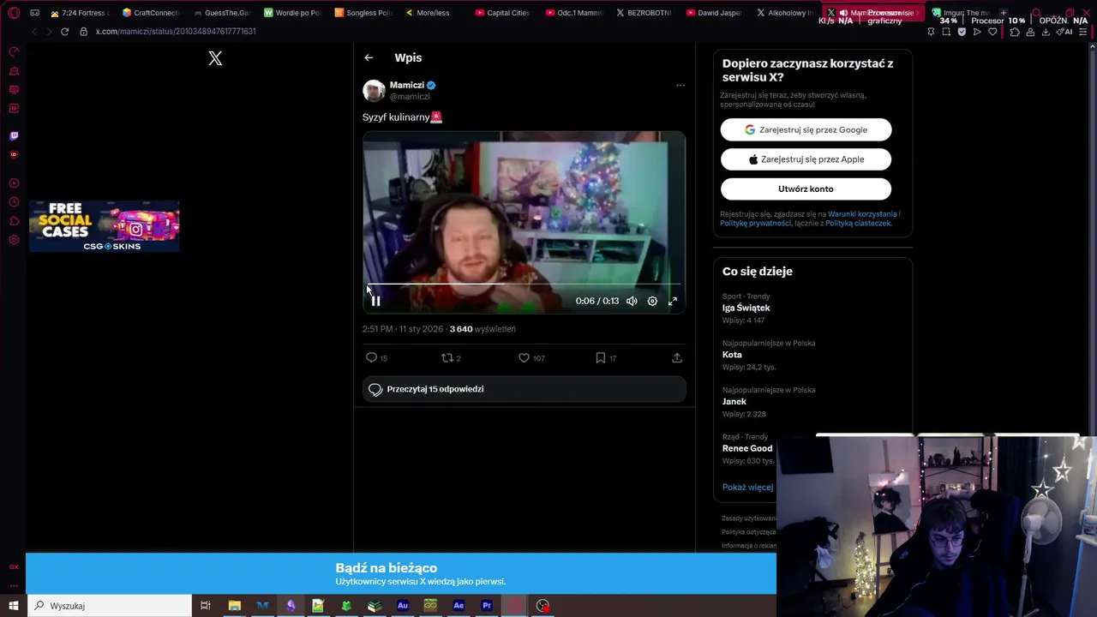The height and width of the screenshot is (617, 1097).
Task: Open the video settings gear
Action: [x=652, y=301]
